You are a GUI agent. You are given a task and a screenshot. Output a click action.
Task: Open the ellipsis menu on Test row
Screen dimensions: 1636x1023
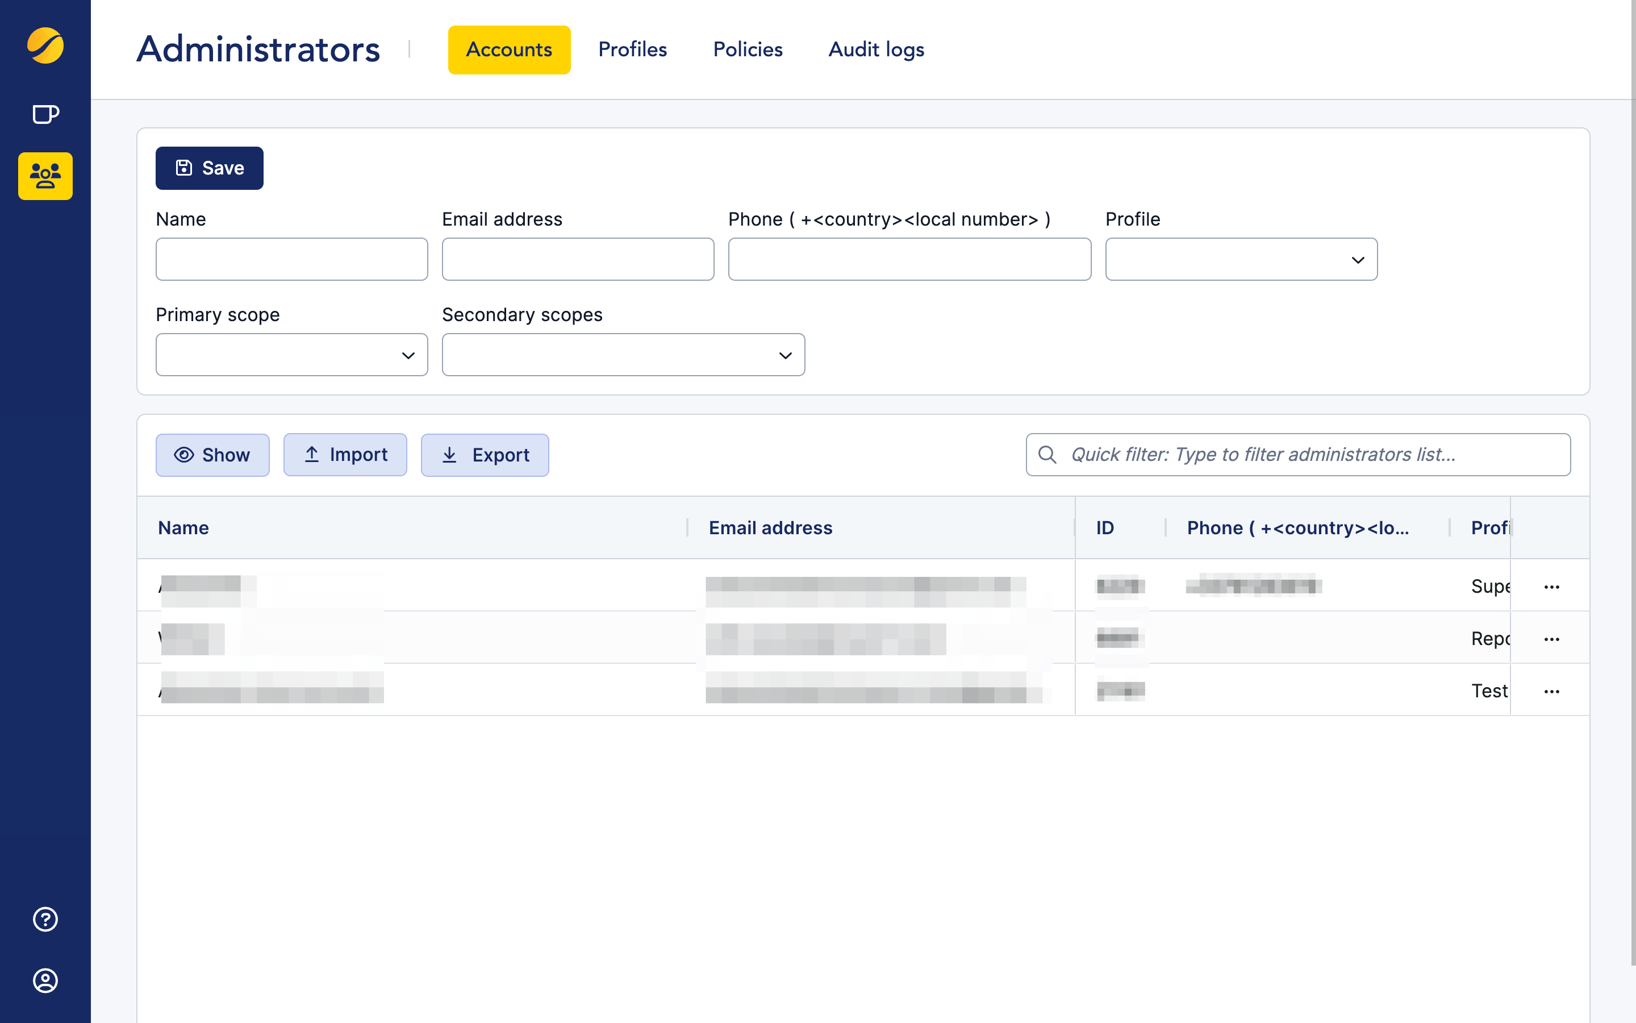pyautogui.click(x=1551, y=691)
